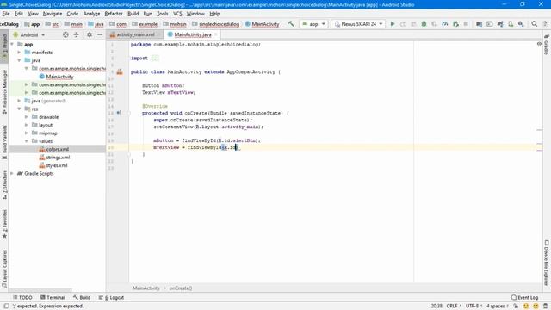Expand the mipmap folder
551x310 pixels.
27,133
